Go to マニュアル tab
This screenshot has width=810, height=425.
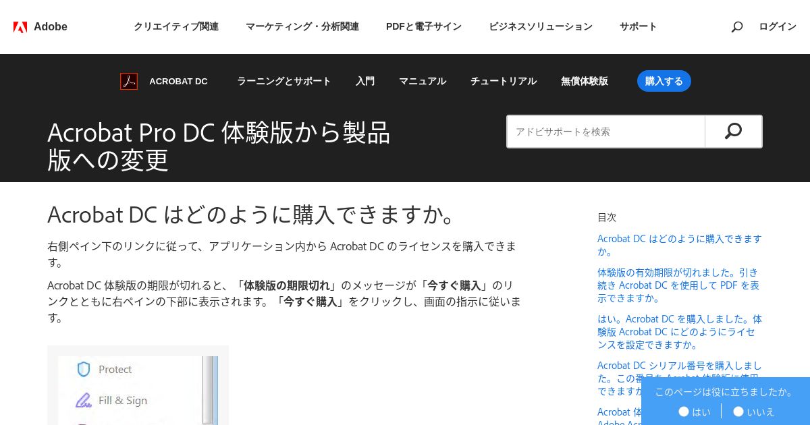pyautogui.click(x=423, y=81)
